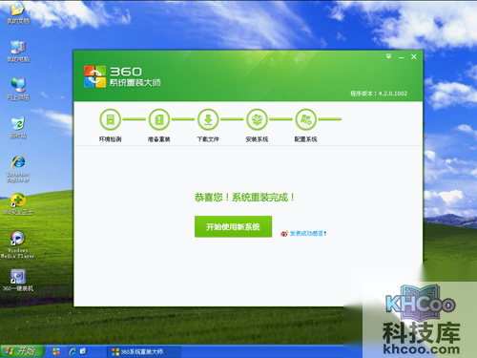Click the 360 系统重装大师 logo
The width and height of the screenshot is (477, 358).
click(x=122, y=76)
